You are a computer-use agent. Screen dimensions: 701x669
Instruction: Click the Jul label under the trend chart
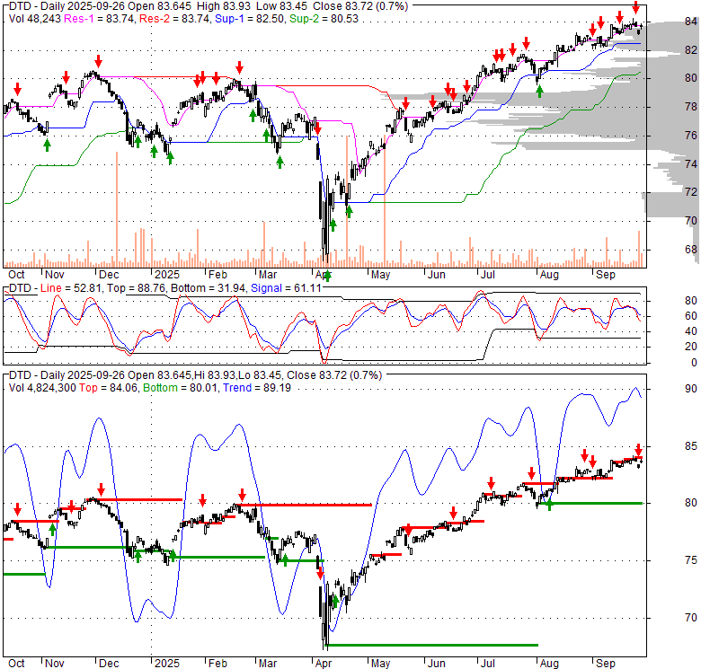pyautogui.click(x=487, y=664)
